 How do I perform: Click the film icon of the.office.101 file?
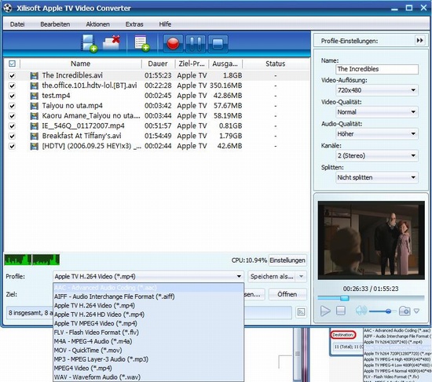coord(34,85)
